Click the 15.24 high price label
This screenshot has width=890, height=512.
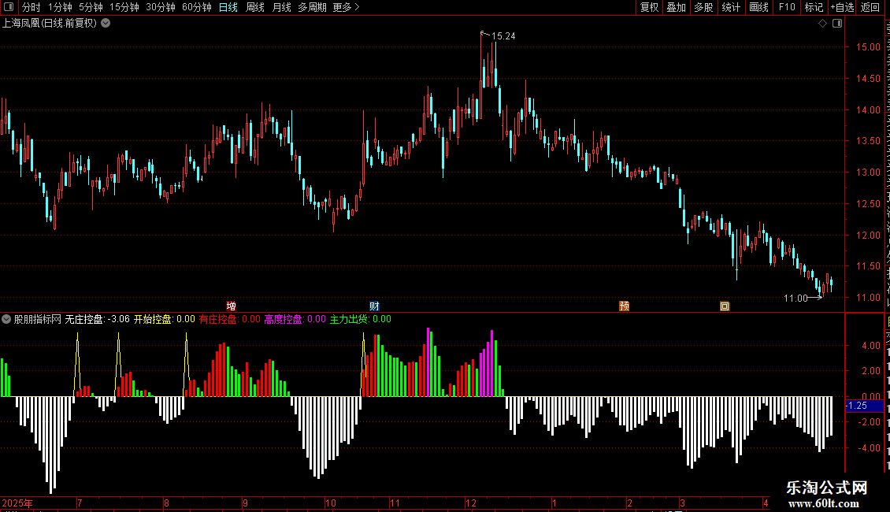pos(503,36)
